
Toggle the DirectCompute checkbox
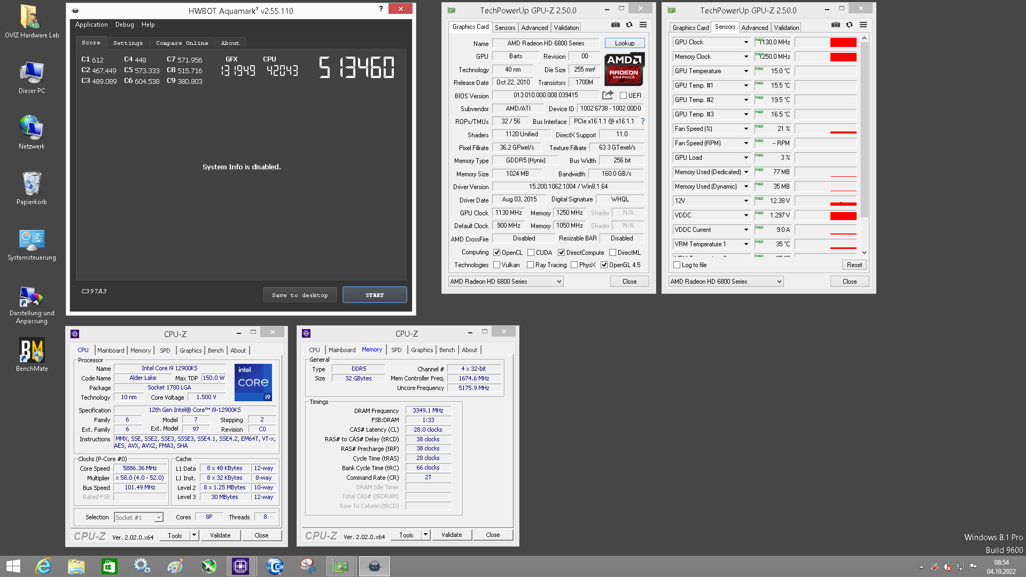point(562,253)
